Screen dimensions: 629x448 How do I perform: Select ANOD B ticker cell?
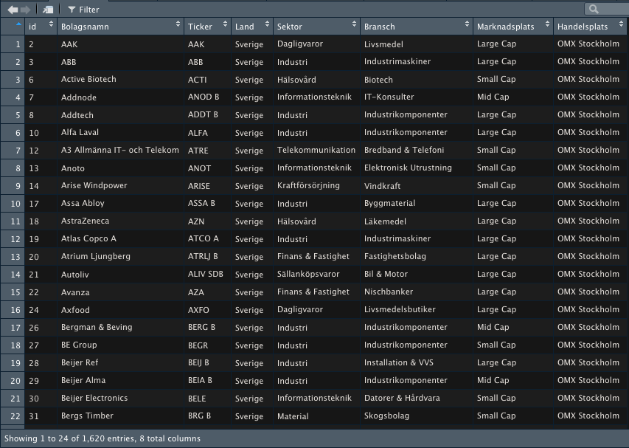(207, 97)
